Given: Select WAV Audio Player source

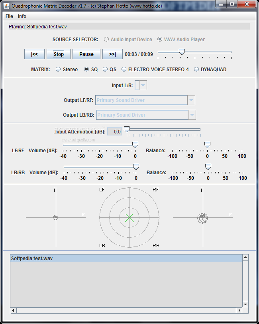Looking at the screenshot, I should [181, 40].
